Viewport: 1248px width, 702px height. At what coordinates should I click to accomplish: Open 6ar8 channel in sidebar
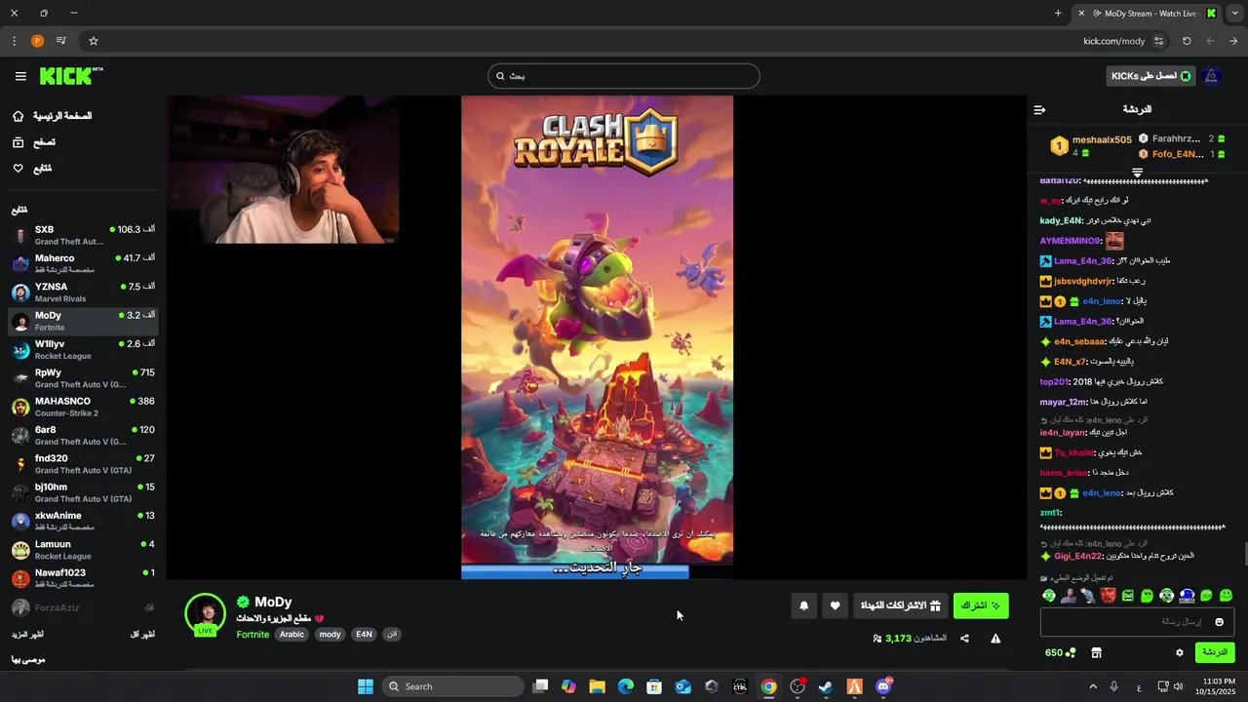point(83,435)
